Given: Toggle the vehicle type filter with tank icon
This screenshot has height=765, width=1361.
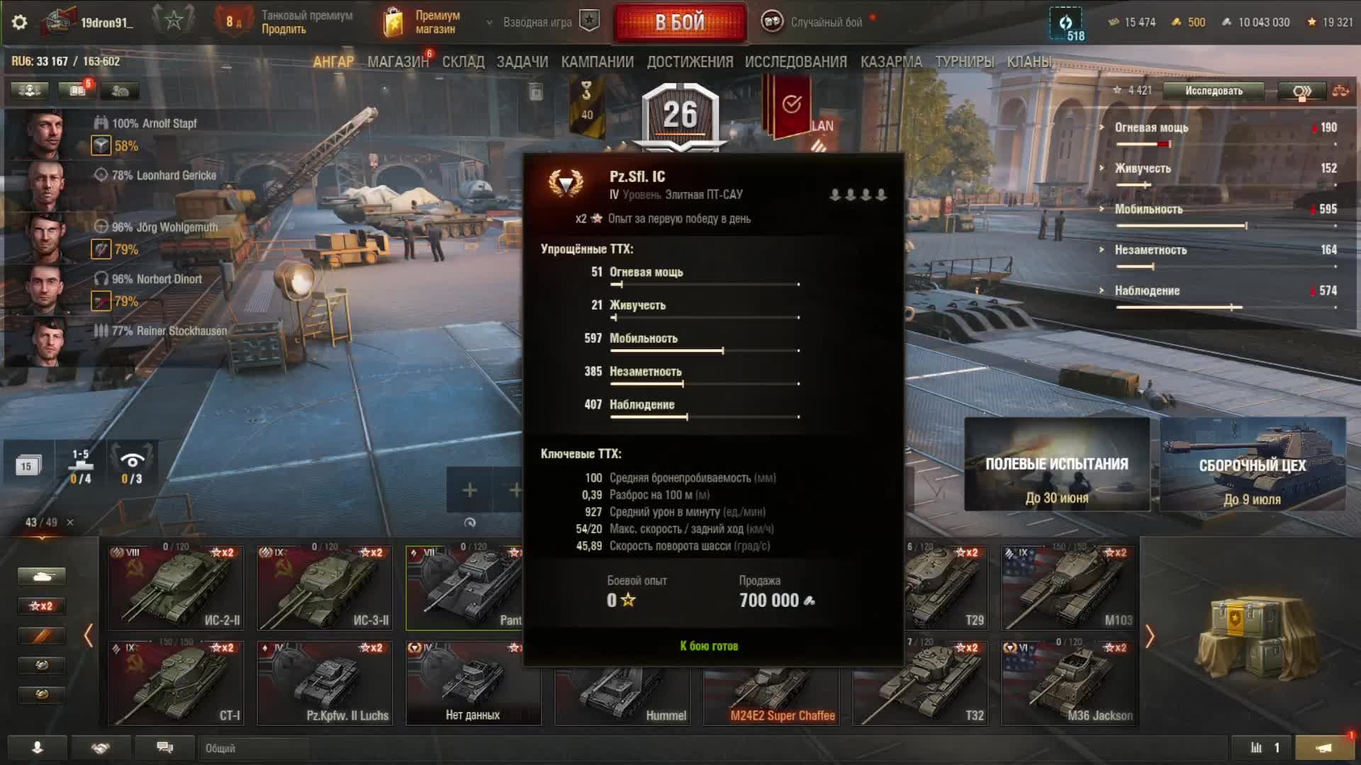Looking at the screenshot, I should coord(41,576).
